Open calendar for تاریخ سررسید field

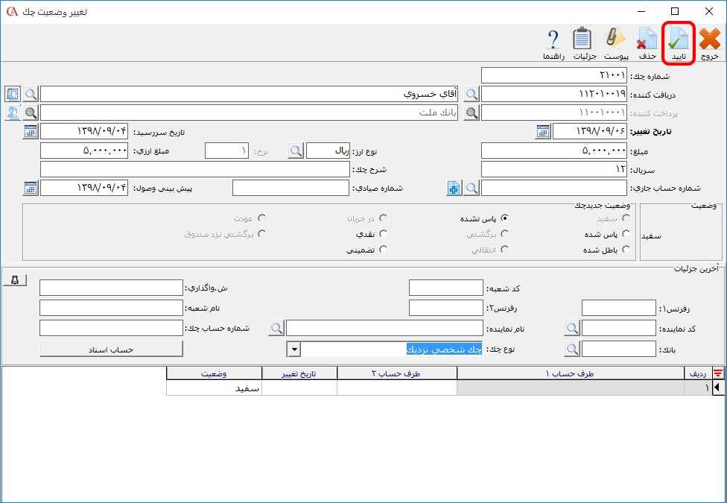[31, 132]
